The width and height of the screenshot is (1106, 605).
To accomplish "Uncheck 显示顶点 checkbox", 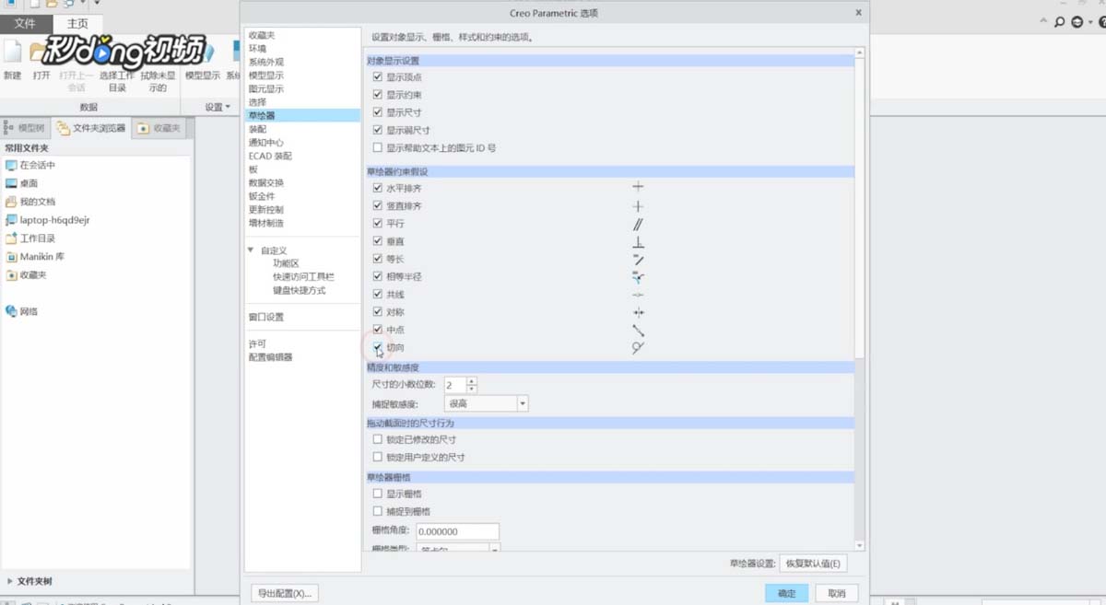I will click(x=377, y=77).
